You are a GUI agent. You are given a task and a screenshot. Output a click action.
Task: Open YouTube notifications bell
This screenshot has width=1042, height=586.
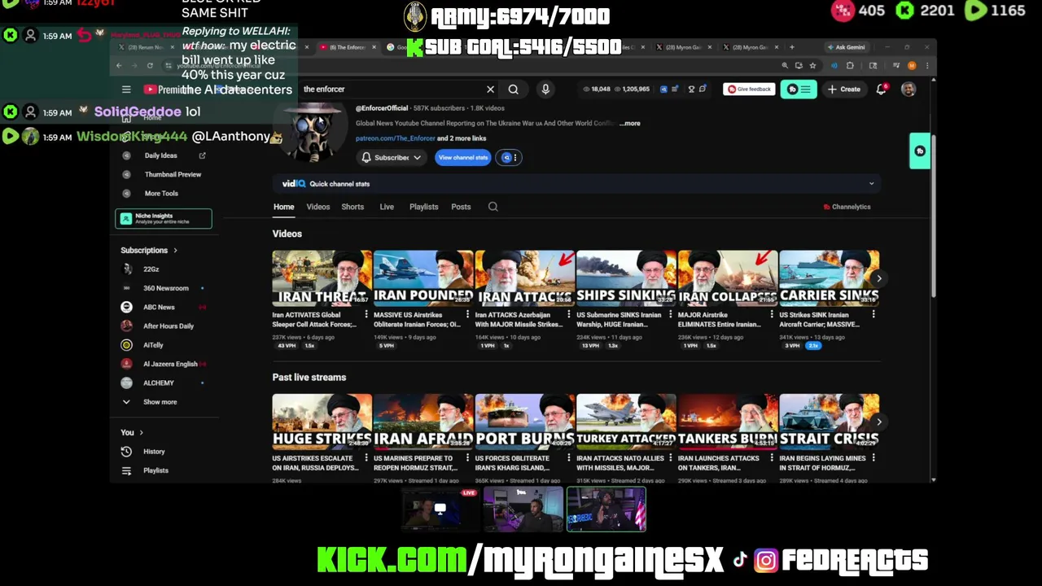[881, 90]
